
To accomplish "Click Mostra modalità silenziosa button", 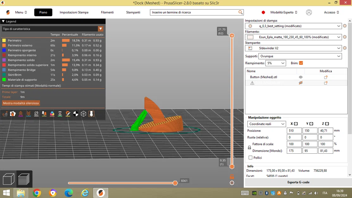I will 21,103.
